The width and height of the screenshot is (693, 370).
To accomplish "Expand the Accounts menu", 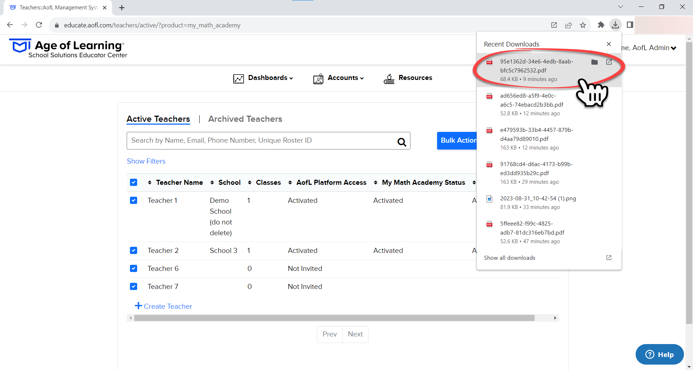I will click(x=345, y=78).
